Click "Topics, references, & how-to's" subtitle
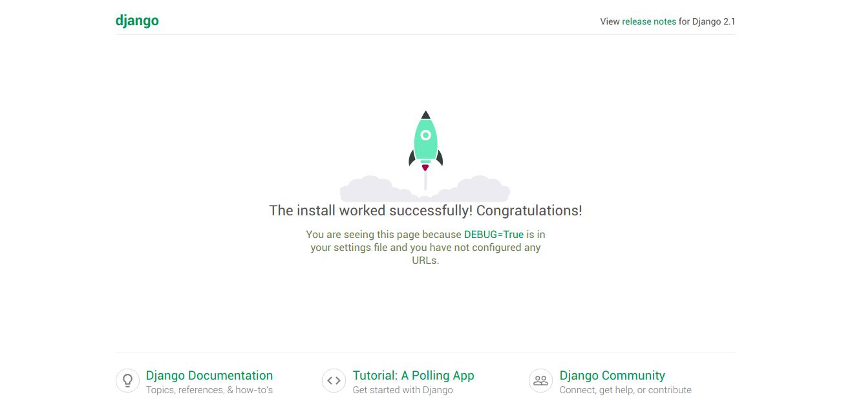 point(209,390)
